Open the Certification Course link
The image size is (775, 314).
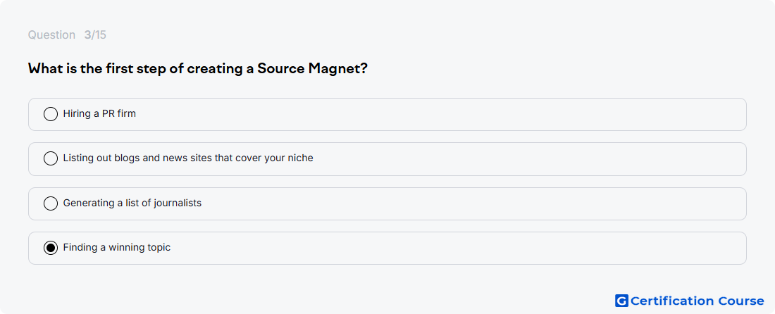(x=690, y=301)
